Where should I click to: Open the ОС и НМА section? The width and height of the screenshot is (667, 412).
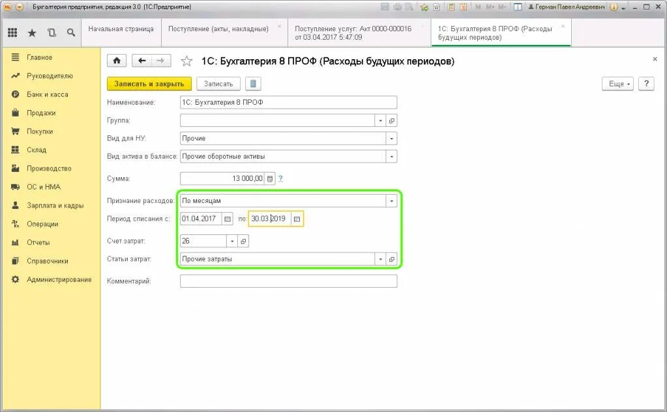[x=44, y=187]
